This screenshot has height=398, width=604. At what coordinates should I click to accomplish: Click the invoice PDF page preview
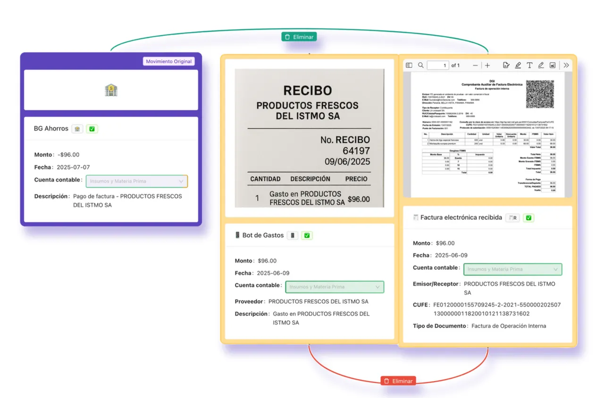(487, 134)
